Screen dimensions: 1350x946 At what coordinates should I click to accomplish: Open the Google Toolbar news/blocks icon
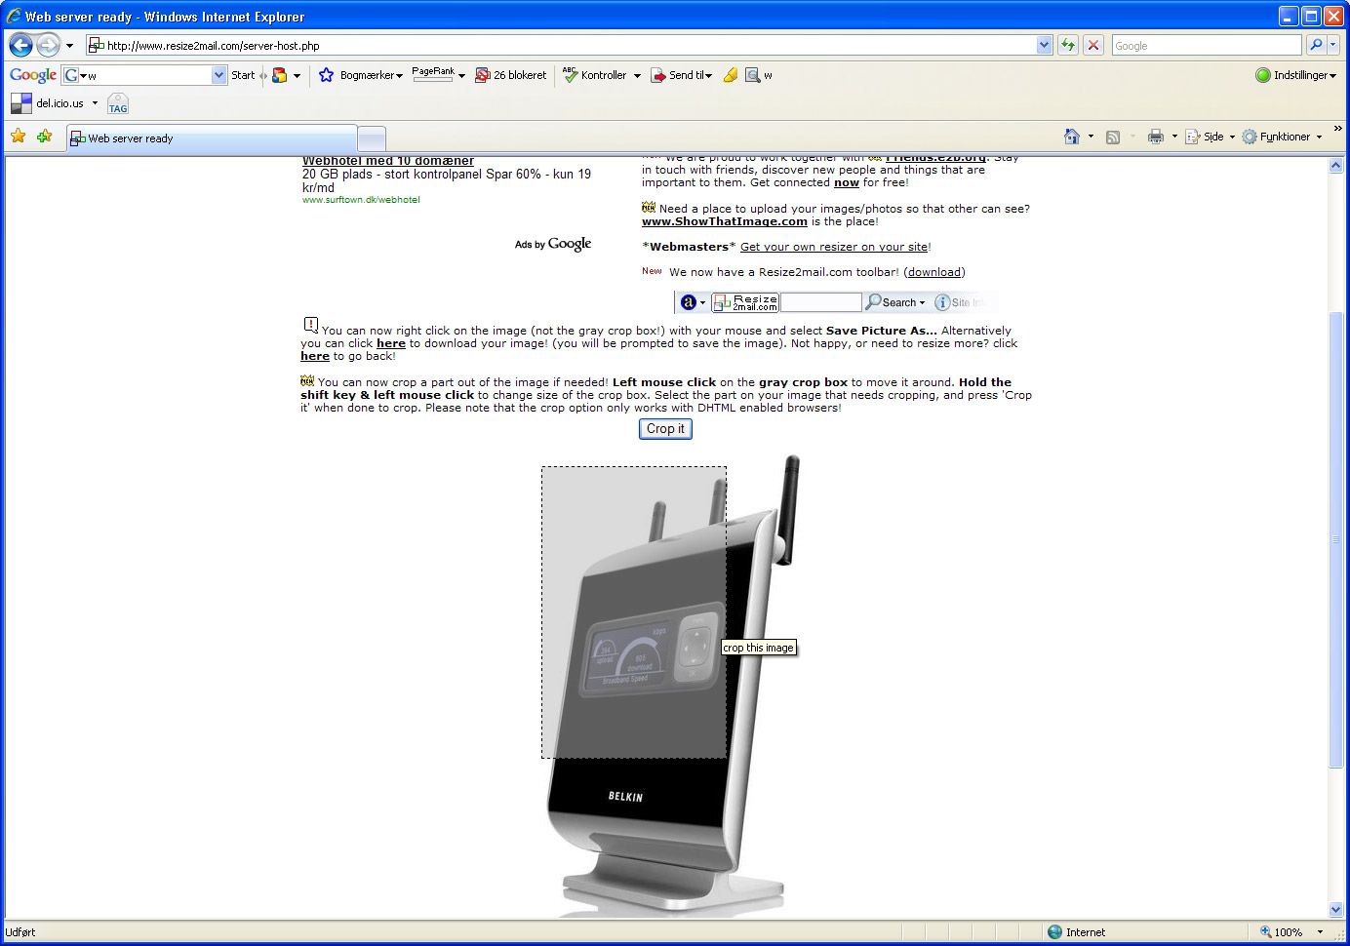[280, 75]
